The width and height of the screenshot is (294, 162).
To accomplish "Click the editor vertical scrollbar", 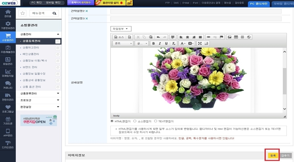I will pyautogui.click(x=285, y=80).
